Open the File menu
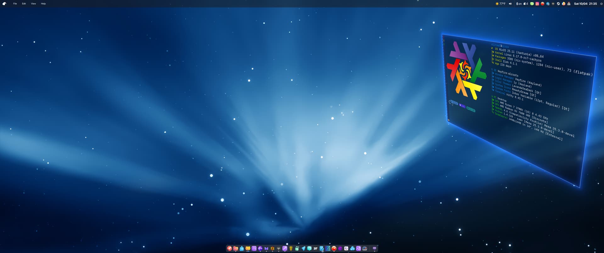The image size is (604, 253). click(15, 4)
